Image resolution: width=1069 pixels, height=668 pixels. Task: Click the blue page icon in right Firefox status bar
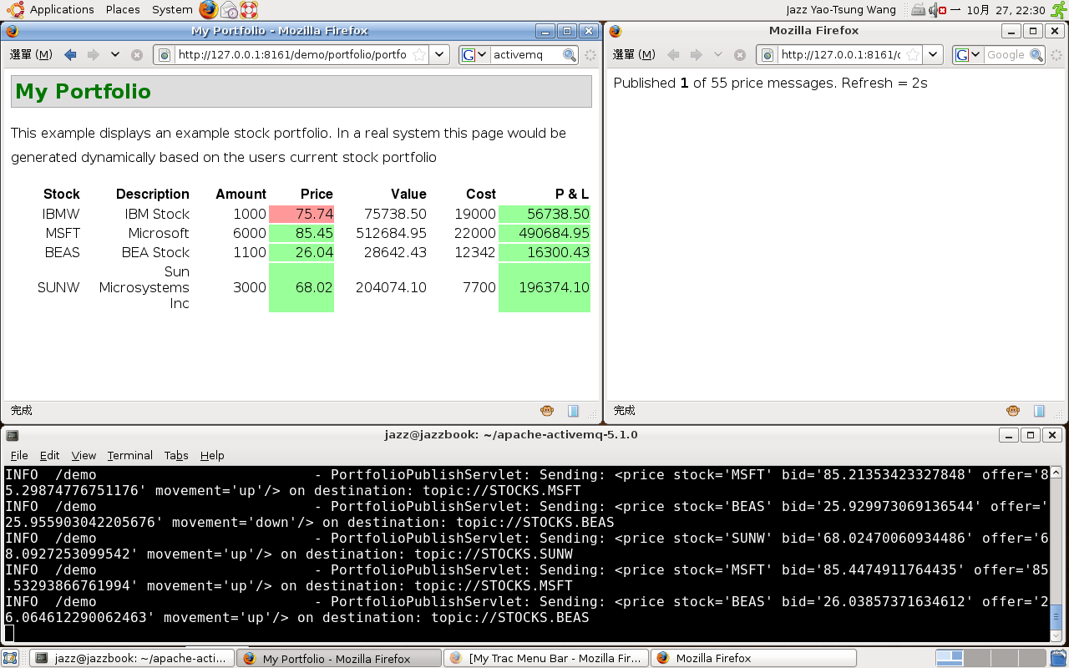(1039, 411)
